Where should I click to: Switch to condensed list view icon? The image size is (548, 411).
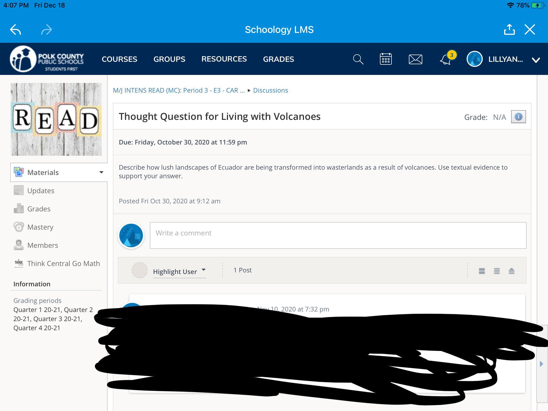(x=497, y=271)
